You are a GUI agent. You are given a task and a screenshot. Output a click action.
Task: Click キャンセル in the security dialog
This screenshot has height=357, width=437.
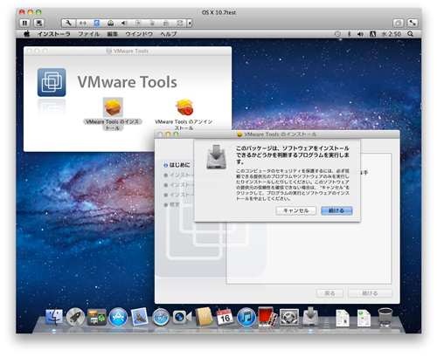[x=296, y=210]
